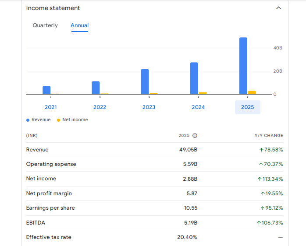Click the Income statement heading
The height and width of the screenshot is (246, 306).
coord(53,8)
